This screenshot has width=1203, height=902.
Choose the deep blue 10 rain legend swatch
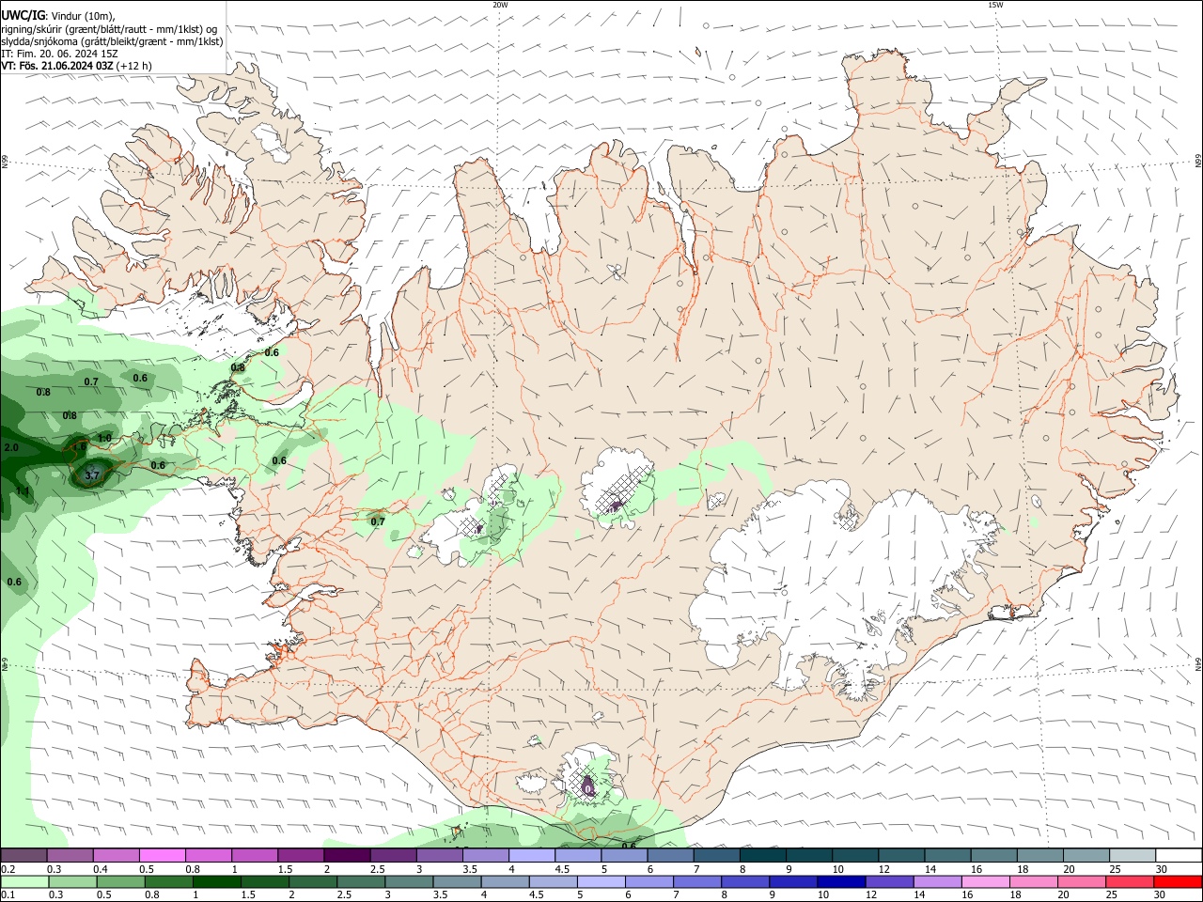point(841,881)
